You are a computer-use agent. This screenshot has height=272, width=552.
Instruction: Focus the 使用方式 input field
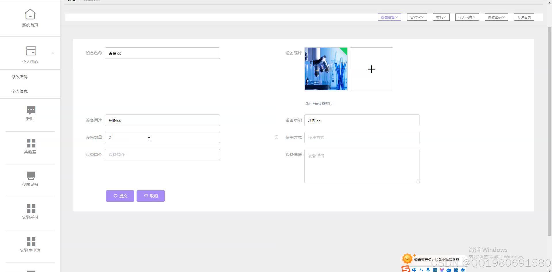coord(362,137)
